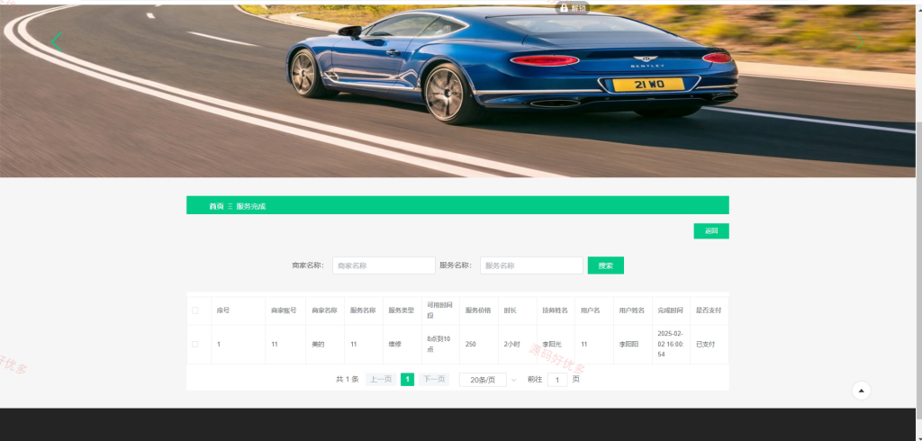Click the 首页 breadcrumb link

tap(216, 206)
